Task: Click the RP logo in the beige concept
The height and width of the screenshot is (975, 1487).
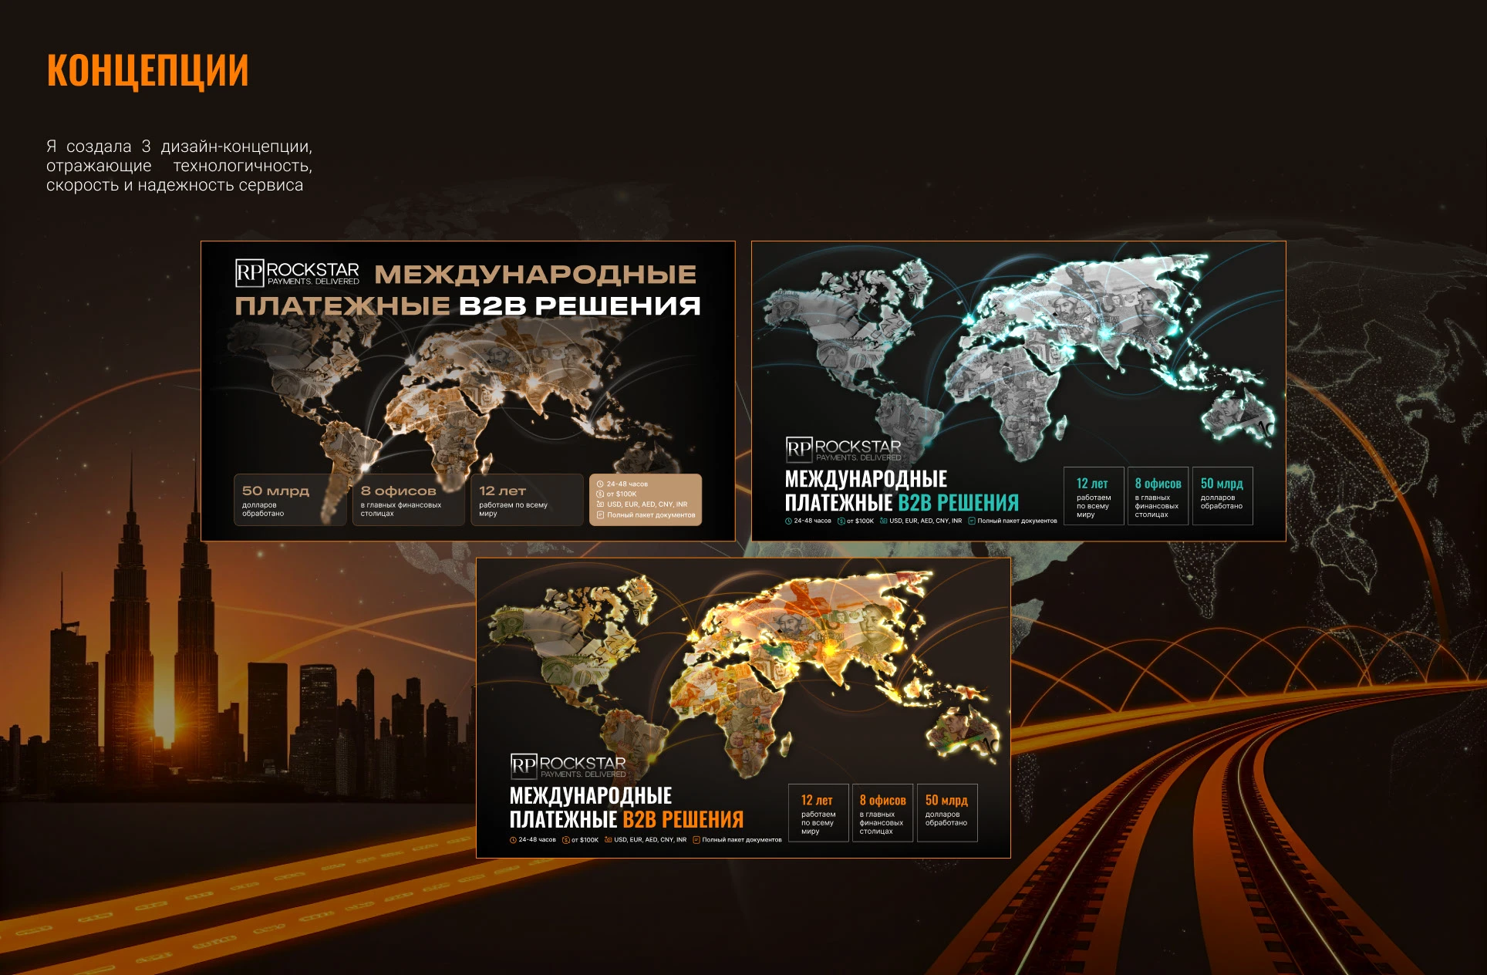Action: click(x=249, y=272)
